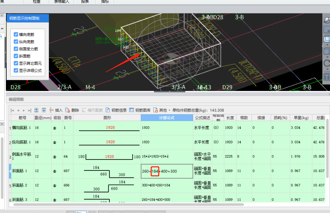Image resolution: width=330 pixels, height=213 pixels.
Task: Expand dropdown arrow under wireframe cube
Action: (x=327, y=45)
